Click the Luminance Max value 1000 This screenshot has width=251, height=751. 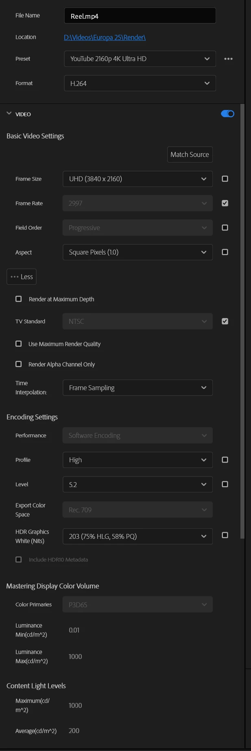pos(75,657)
